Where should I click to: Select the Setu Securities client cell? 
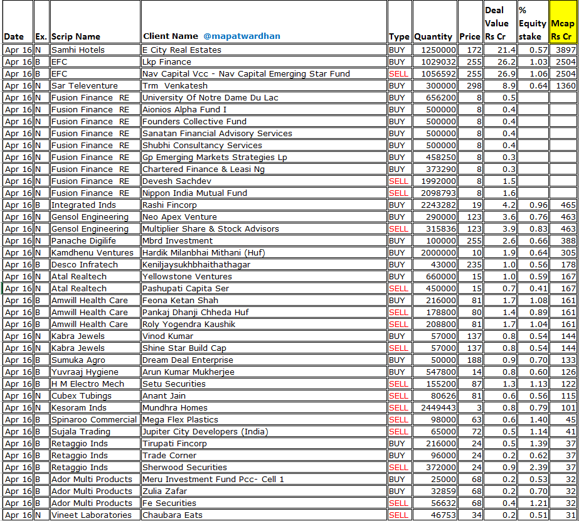tap(264, 384)
